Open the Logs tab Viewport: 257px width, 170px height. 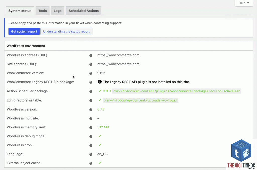pos(58,11)
